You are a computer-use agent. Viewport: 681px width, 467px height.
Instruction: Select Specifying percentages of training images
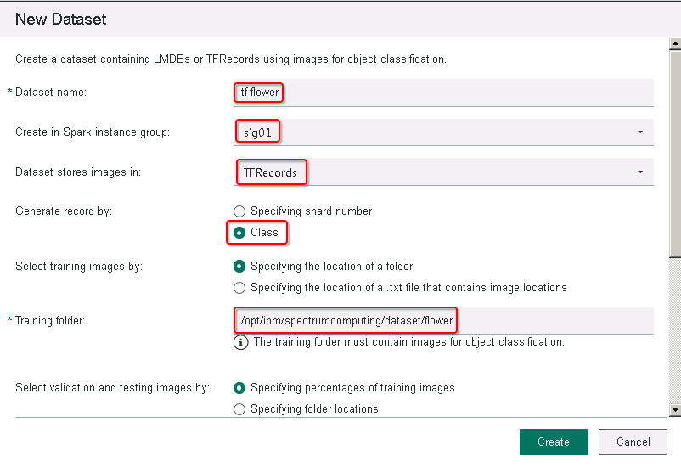(x=239, y=388)
